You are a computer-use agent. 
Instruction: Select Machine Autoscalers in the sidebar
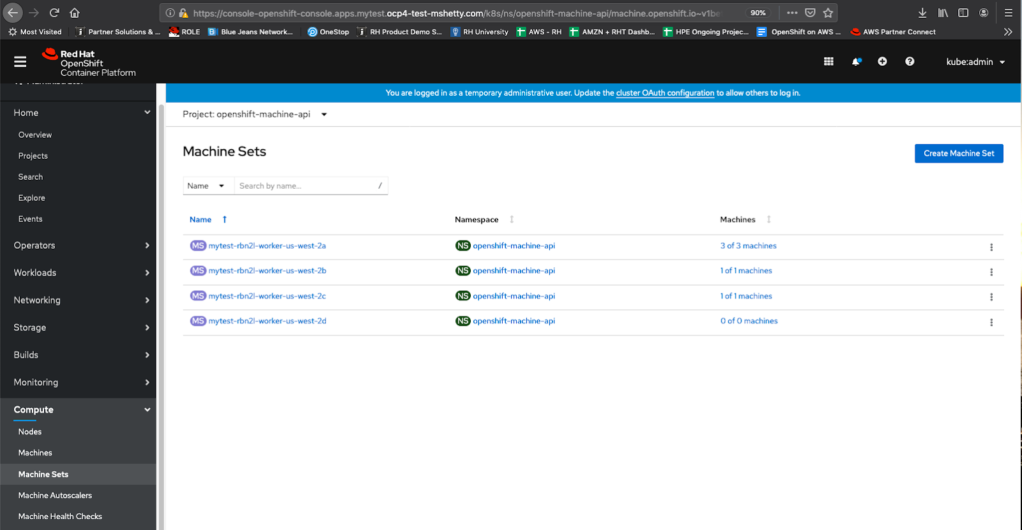(x=55, y=496)
